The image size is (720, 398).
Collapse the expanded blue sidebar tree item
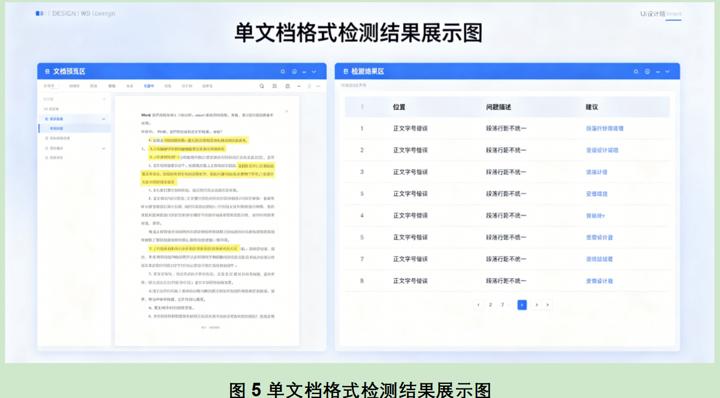tap(103, 119)
